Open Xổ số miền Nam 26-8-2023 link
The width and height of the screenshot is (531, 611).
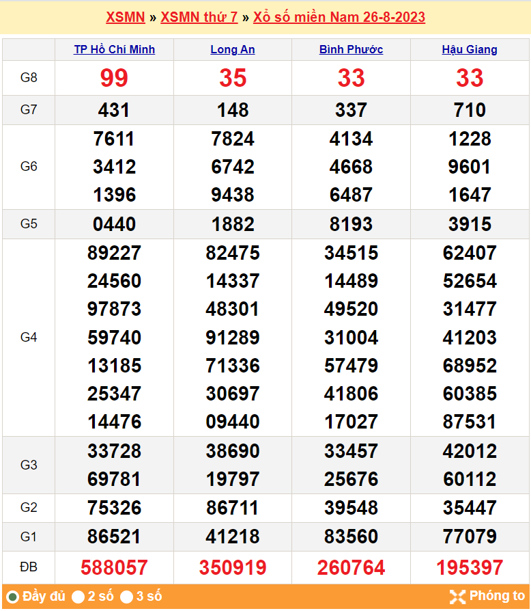pos(339,17)
